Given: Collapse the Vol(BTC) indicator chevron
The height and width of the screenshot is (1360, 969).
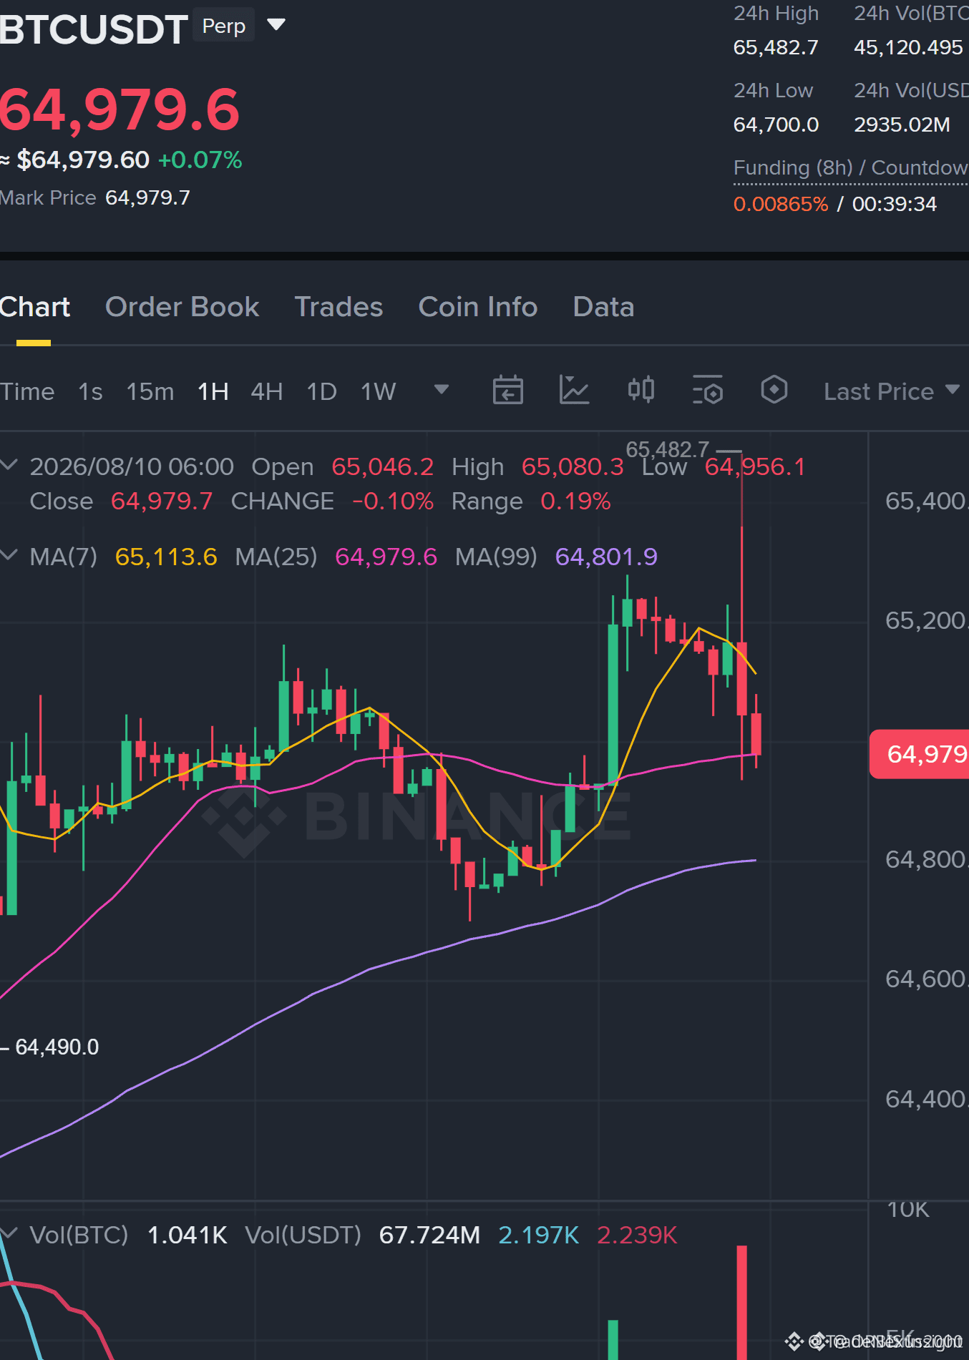Looking at the screenshot, I should [9, 1234].
